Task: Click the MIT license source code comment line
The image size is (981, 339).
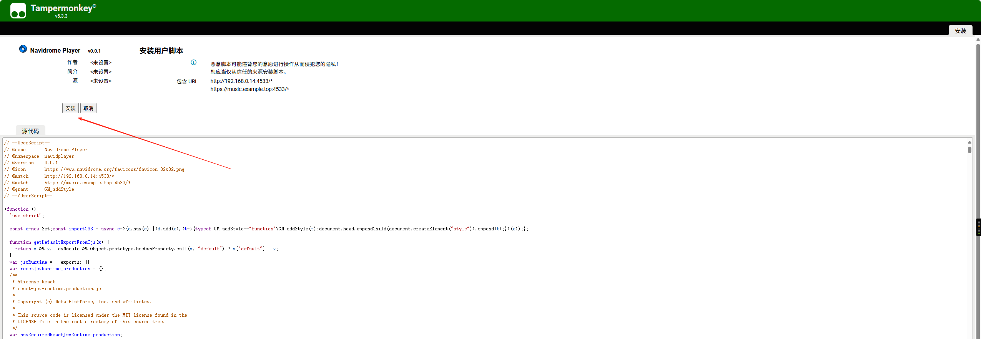Action: click(100, 315)
